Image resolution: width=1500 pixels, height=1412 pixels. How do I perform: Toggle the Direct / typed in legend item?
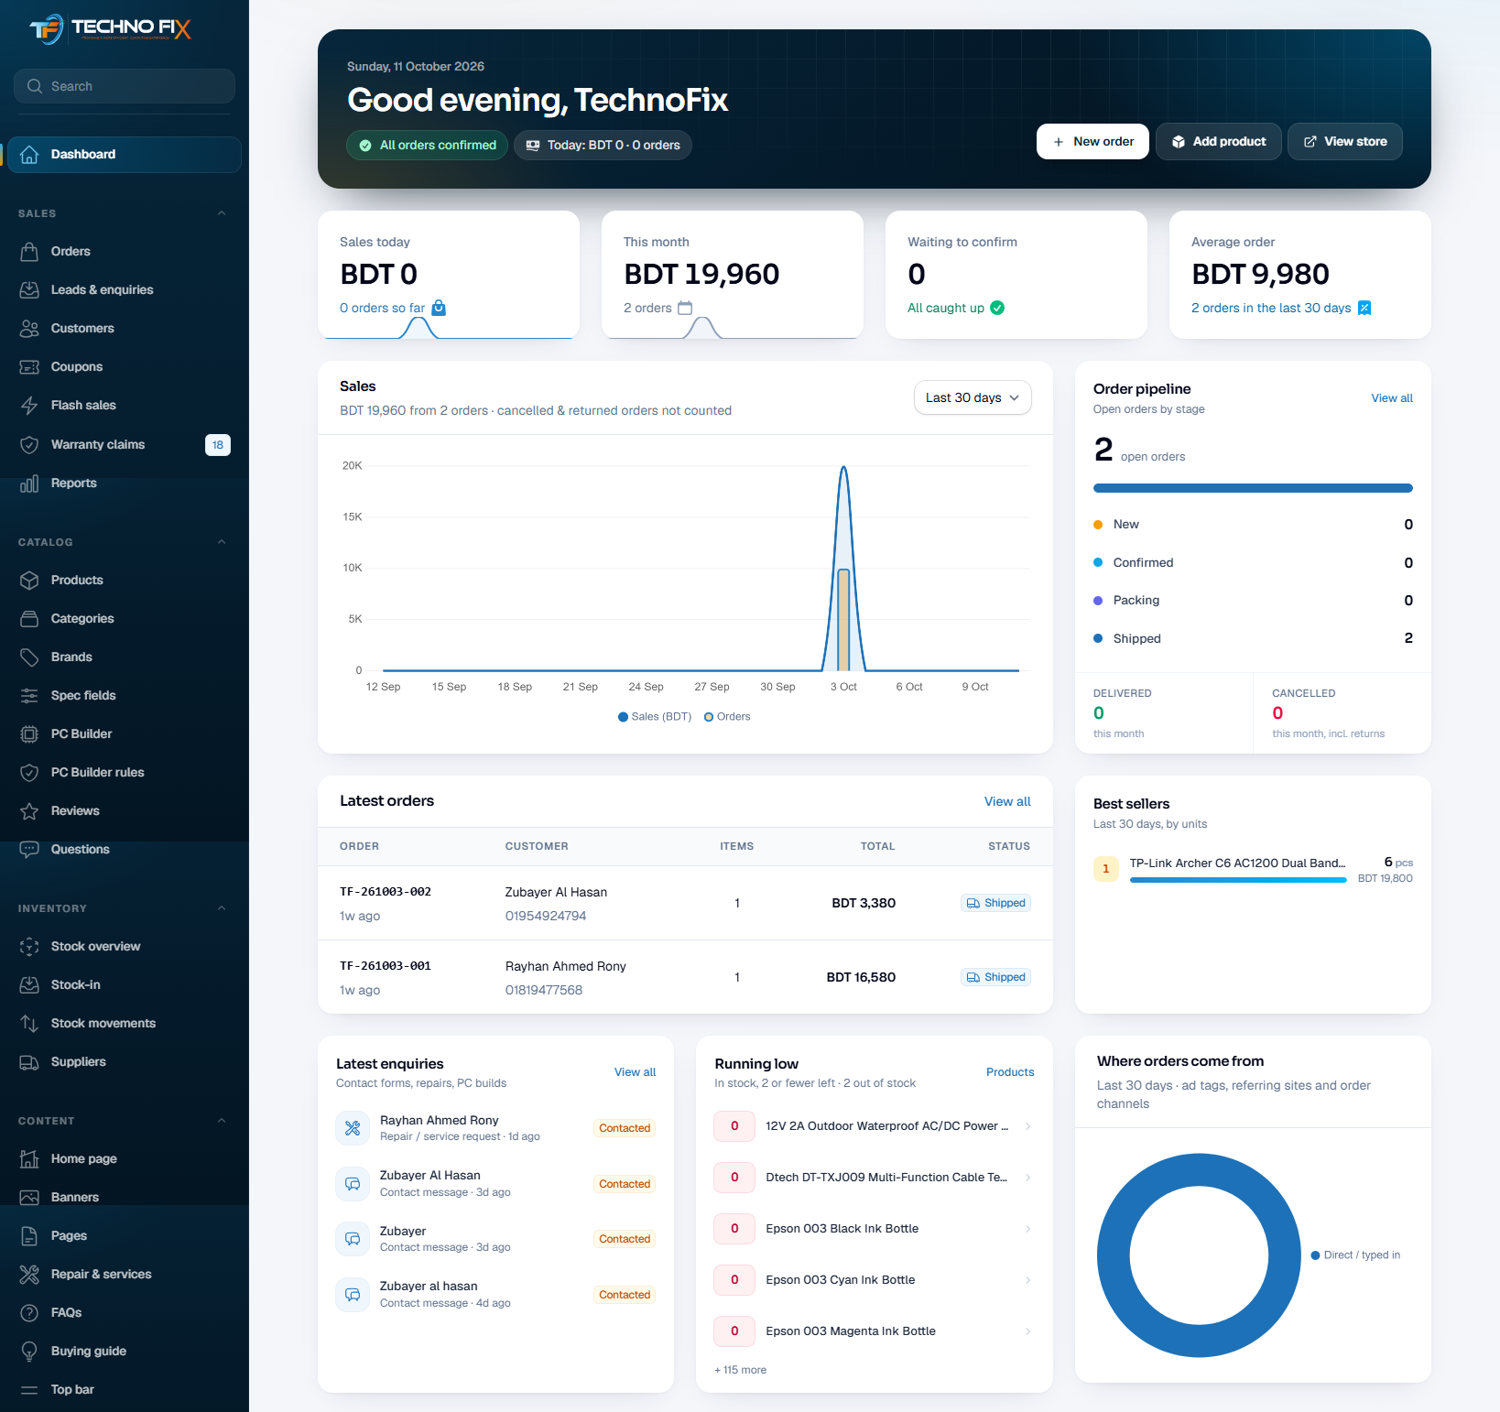[x=1355, y=1255]
